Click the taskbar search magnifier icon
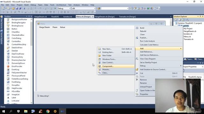 click(x=11, y=111)
